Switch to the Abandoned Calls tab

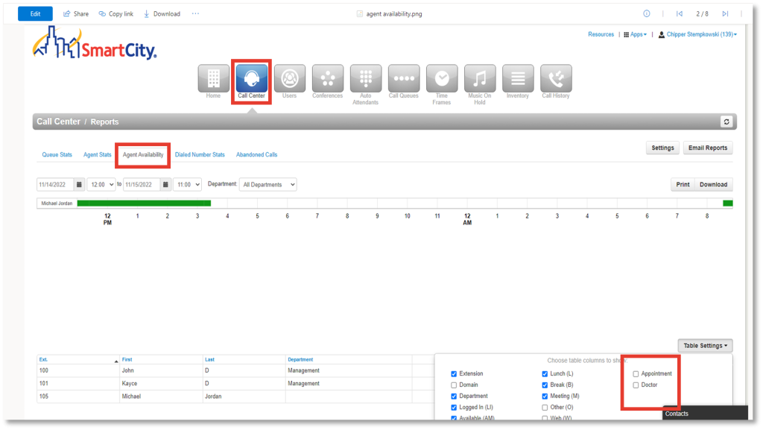(x=256, y=155)
